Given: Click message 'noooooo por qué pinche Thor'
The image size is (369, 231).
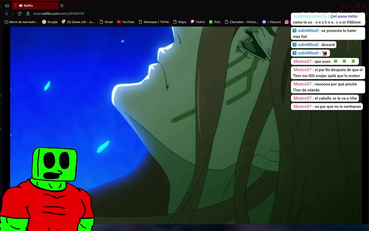Looking at the screenshot, I should pos(328,87).
